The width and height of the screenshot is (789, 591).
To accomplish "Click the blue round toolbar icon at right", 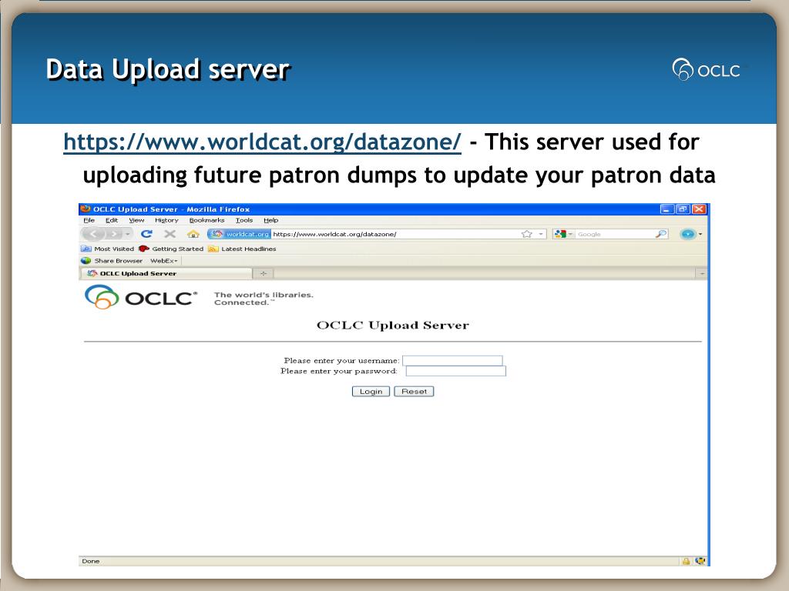I will (688, 234).
